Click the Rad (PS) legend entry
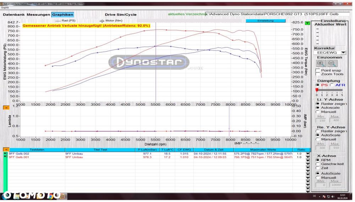Image resolution: width=355 pixels, height=202 pixels. click(x=65, y=21)
